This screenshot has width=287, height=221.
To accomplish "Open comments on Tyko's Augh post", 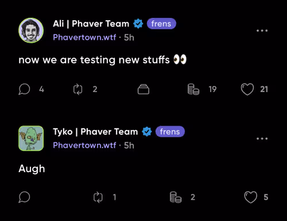I will pyautogui.click(x=24, y=197).
